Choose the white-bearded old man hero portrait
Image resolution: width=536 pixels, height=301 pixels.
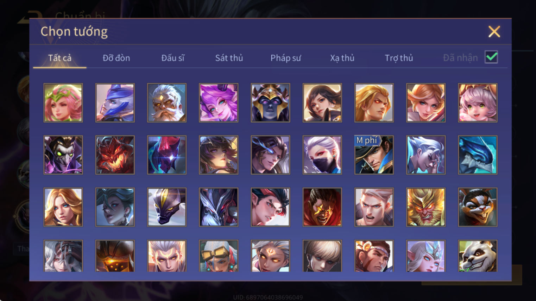click(167, 103)
